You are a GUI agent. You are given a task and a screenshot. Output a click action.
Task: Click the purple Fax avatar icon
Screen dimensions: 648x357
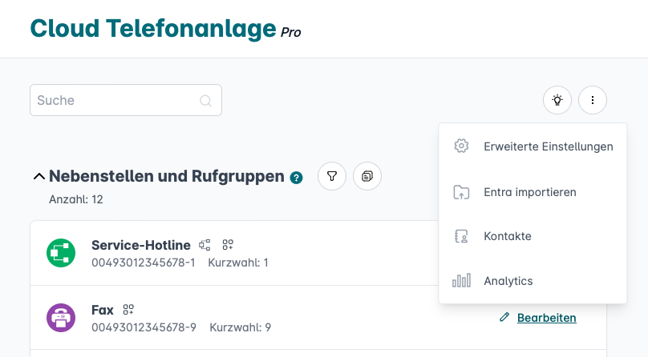click(x=61, y=318)
